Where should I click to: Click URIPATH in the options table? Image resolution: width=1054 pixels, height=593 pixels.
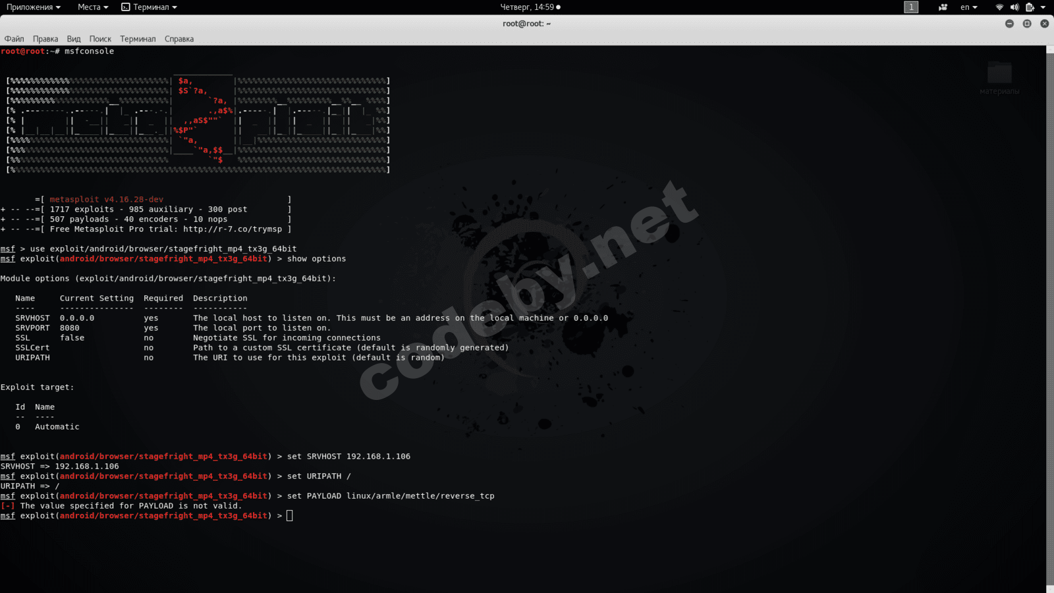pos(33,358)
